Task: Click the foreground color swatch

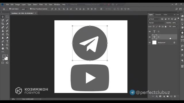Action: [x=4, y=56]
